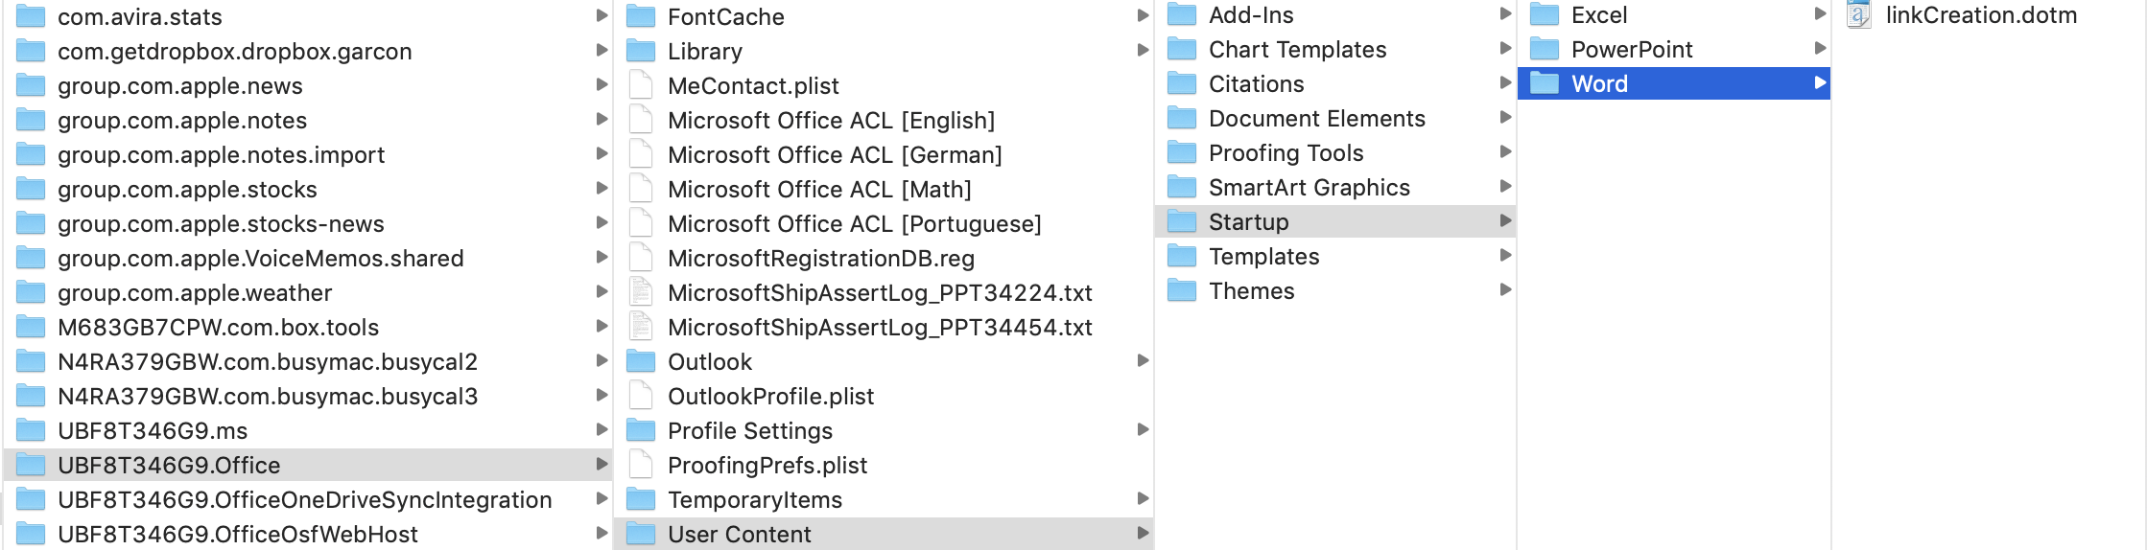
Task: Click the ProofingPrefs.plist file icon
Action: click(x=641, y=465)
